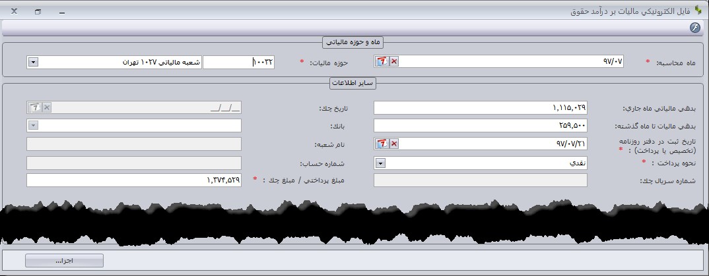
Task: Click the تاریخ چک label
Action: coord(335,108)
